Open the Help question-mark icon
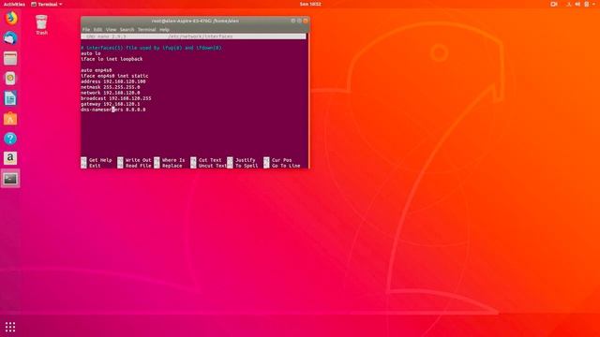600x337 pixels. (10, 139)
